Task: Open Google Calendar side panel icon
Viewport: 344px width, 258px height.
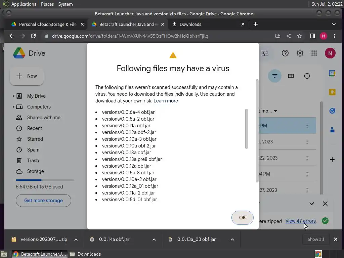Action: pos(332,73)
